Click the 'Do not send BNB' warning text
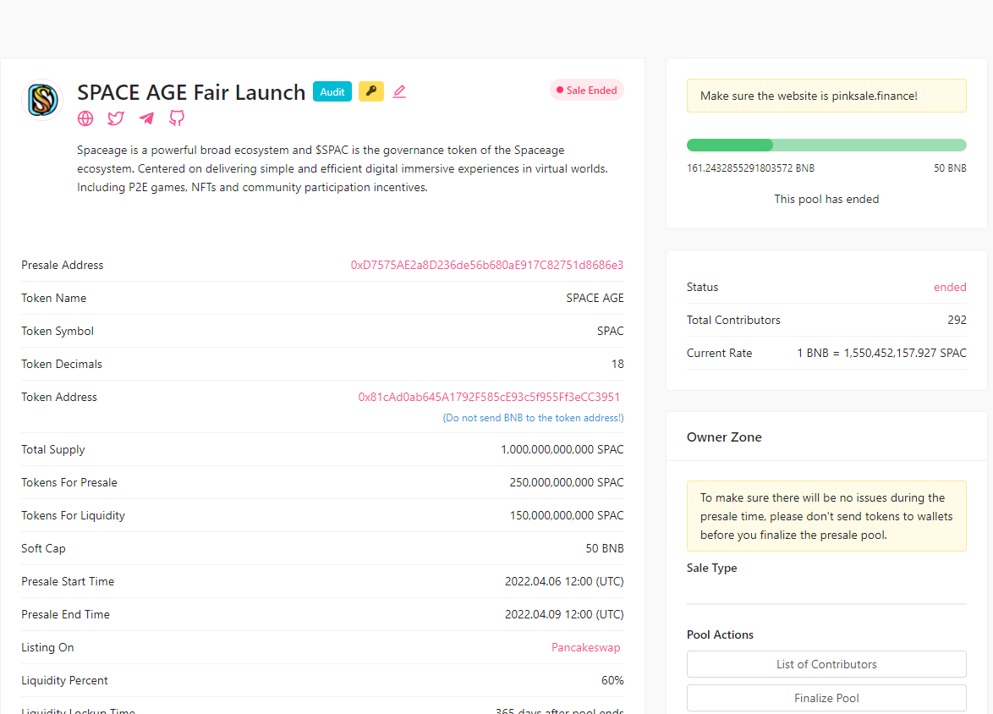Screen dimensions: 993x714 (533, 418)
